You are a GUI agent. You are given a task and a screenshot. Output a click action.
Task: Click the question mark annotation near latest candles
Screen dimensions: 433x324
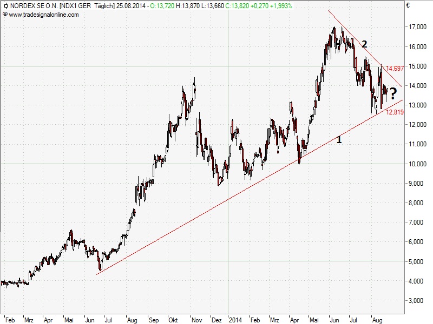coord(393,93)
